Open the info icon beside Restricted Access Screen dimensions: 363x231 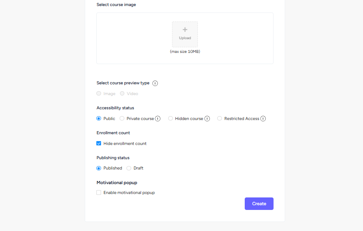(263, 119)
